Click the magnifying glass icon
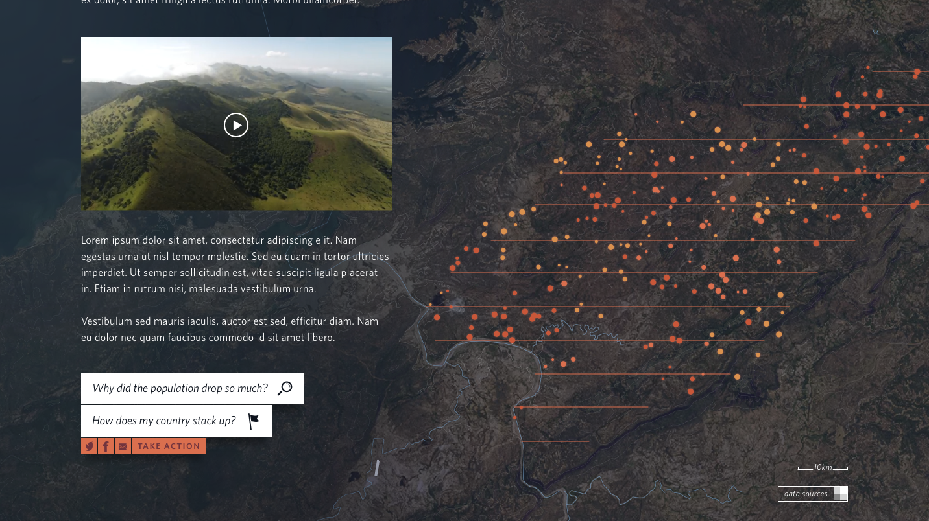Screen dimensions: 929x521 click(285, 388)
